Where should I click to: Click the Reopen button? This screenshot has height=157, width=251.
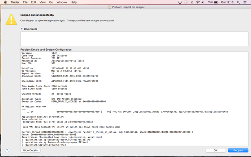tap(238, 150)
